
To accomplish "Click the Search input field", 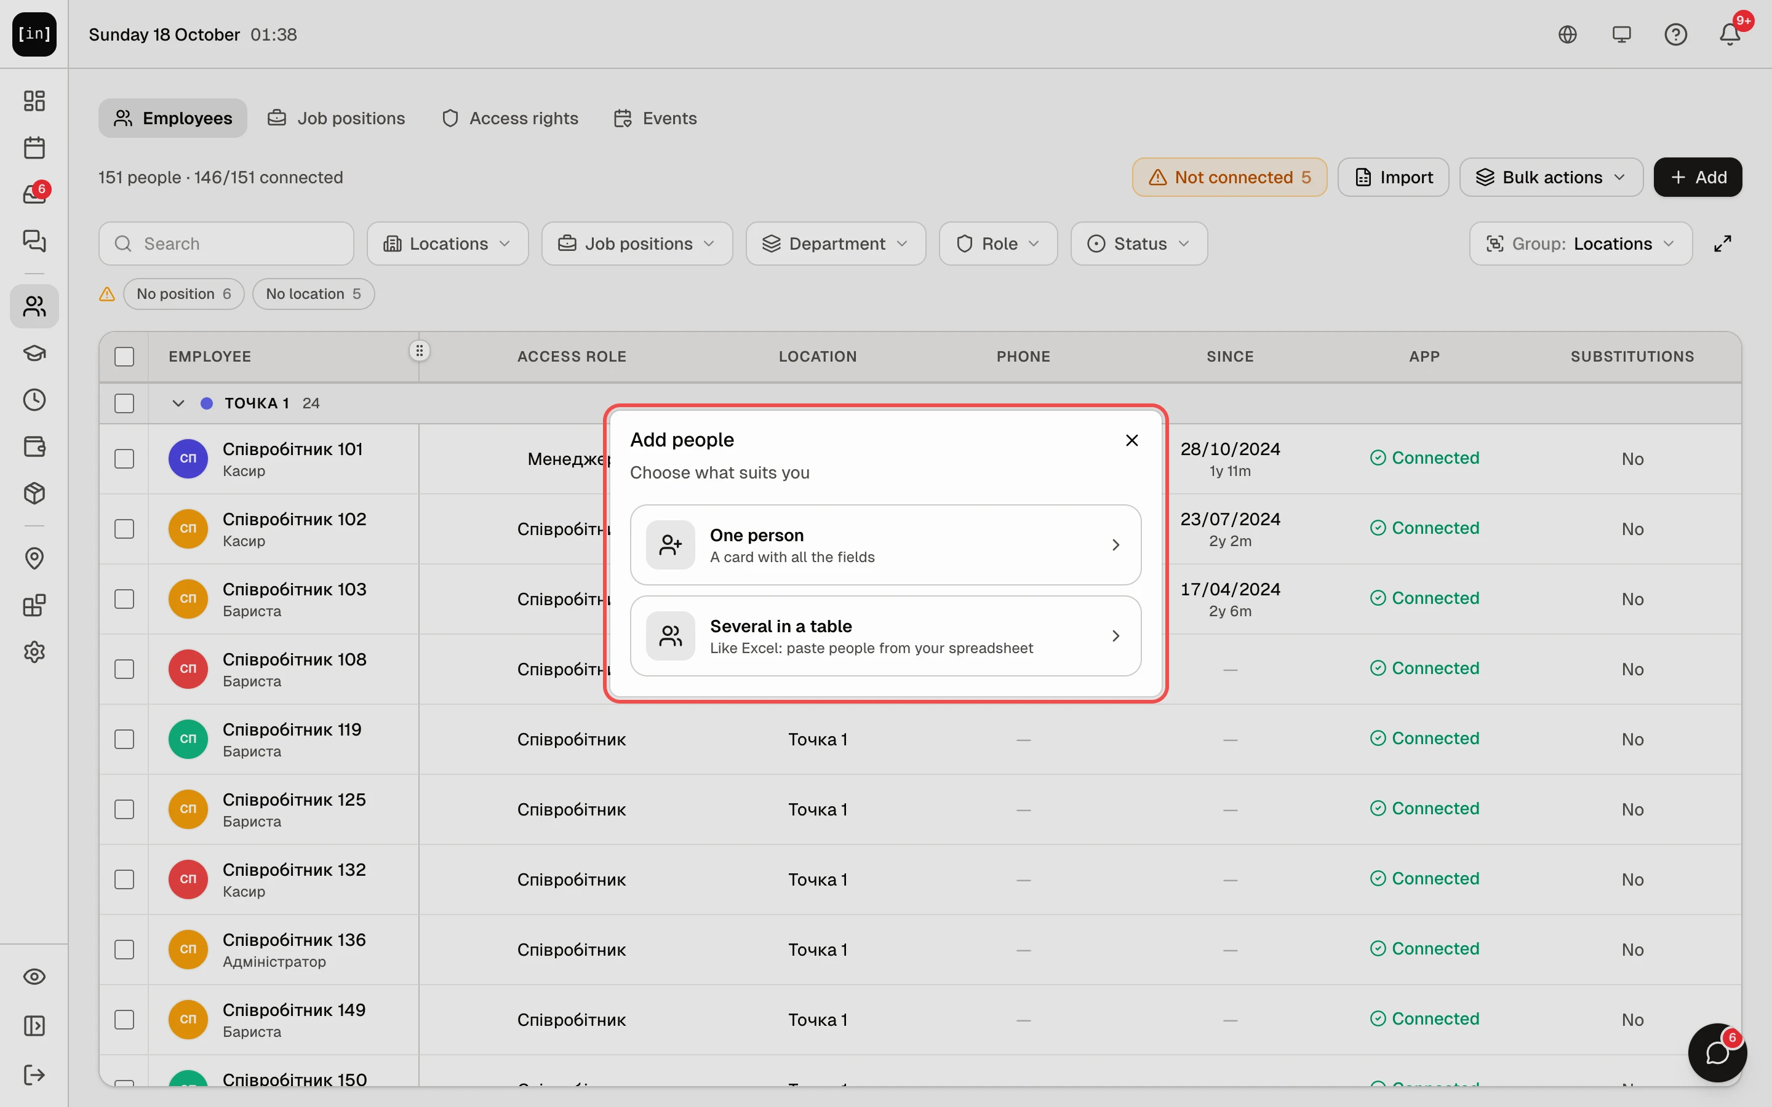I will click(226, 244).
